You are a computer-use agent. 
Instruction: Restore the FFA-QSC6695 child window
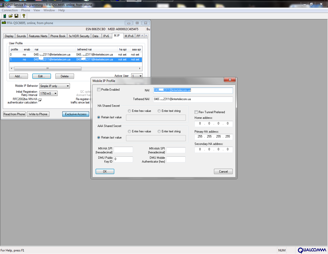click(x=137, y=23)
